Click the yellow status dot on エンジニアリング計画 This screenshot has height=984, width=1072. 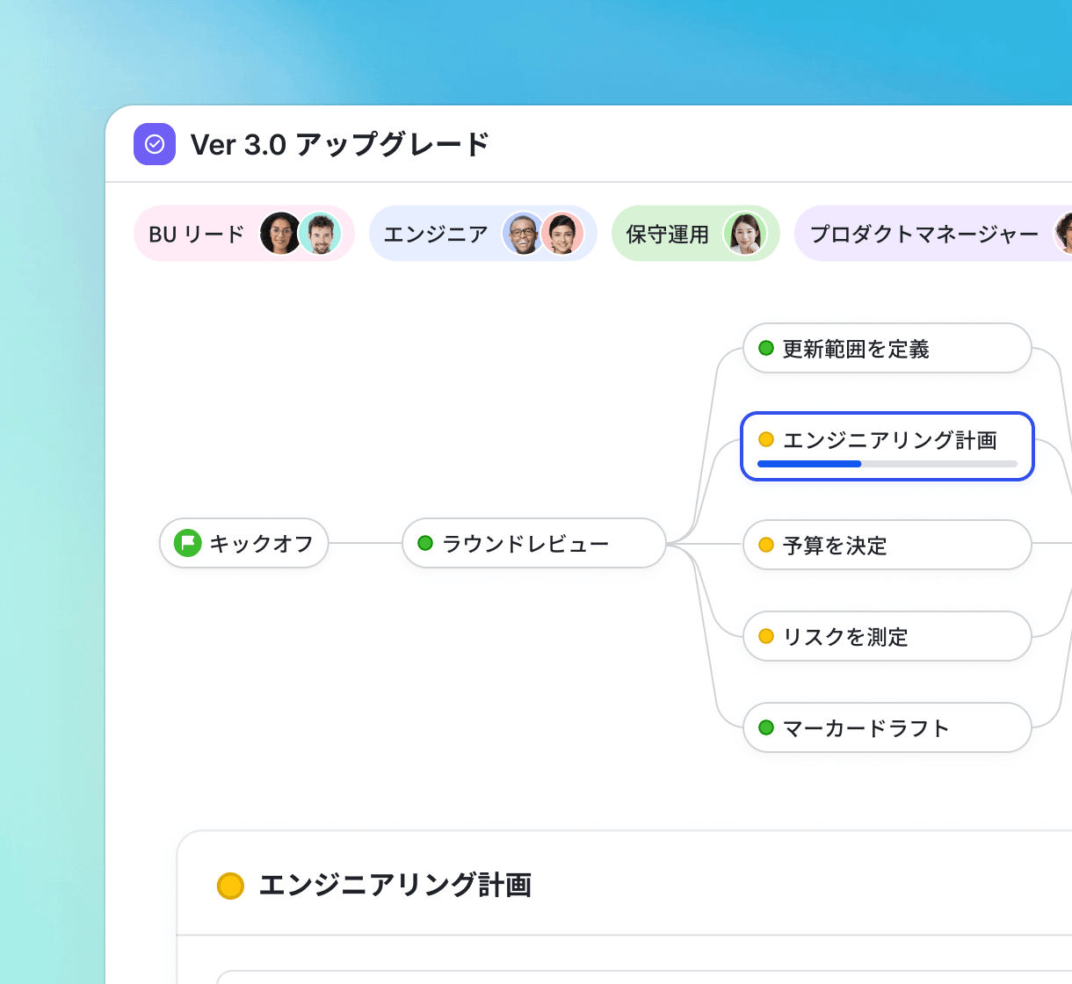[x=765, y=438]
